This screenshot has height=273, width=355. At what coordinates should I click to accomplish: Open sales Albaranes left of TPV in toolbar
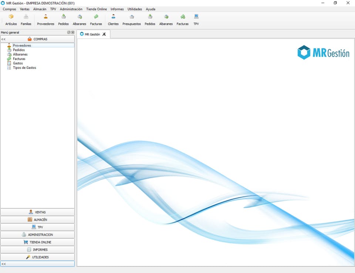point(166,20)
